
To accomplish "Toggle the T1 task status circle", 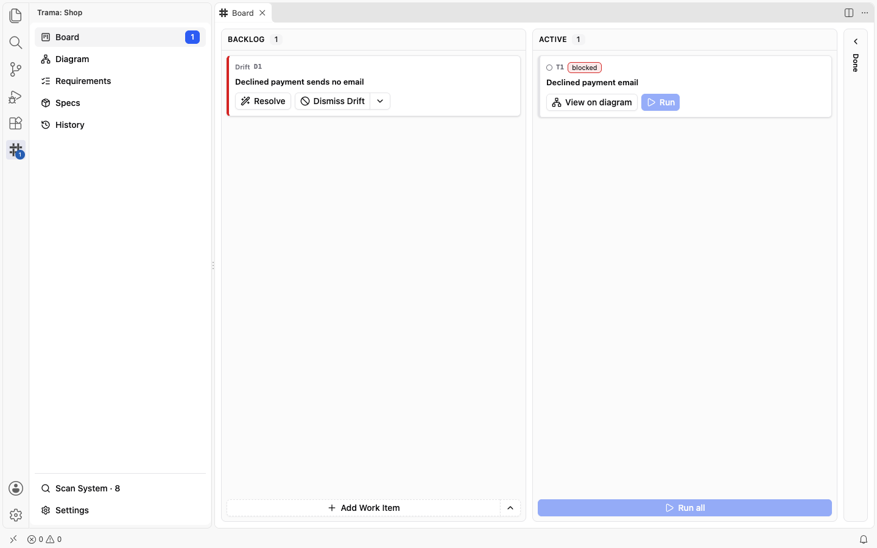I will tap(549, 68).
